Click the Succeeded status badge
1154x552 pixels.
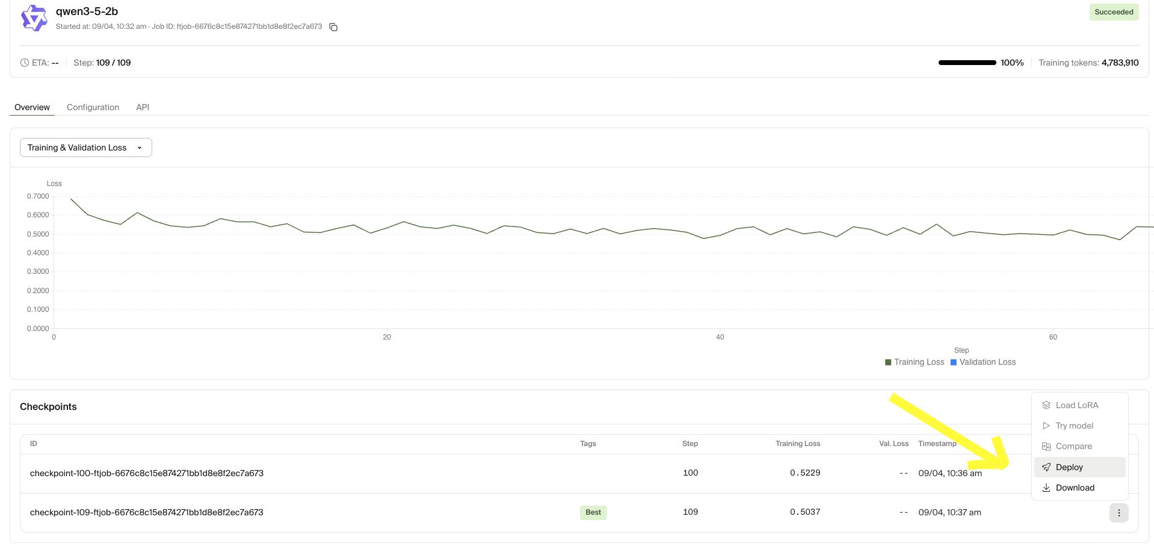tap(1114, 12)
